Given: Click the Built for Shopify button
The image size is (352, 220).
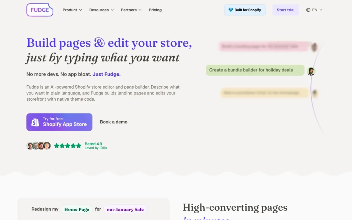Looking at the screenshot, I should (x=245, y=10).
